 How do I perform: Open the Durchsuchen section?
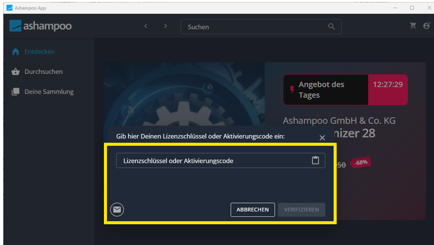44,72
